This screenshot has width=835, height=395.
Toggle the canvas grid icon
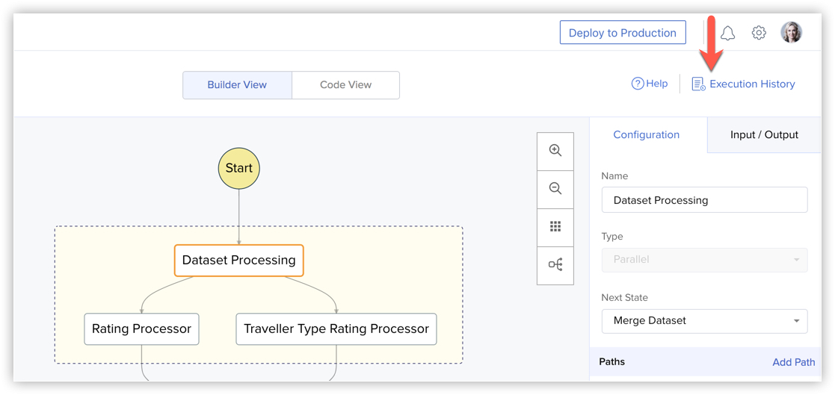tap(555, 227)
